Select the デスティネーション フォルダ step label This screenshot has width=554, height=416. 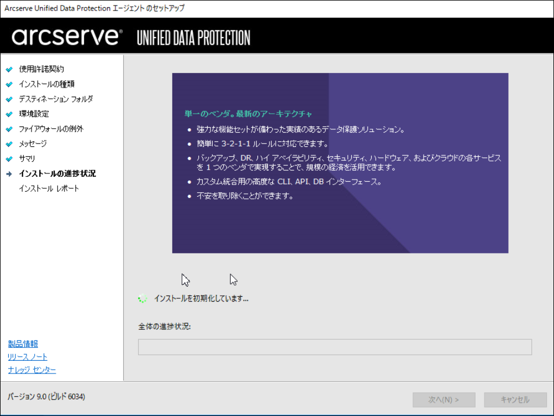[56, 99]
